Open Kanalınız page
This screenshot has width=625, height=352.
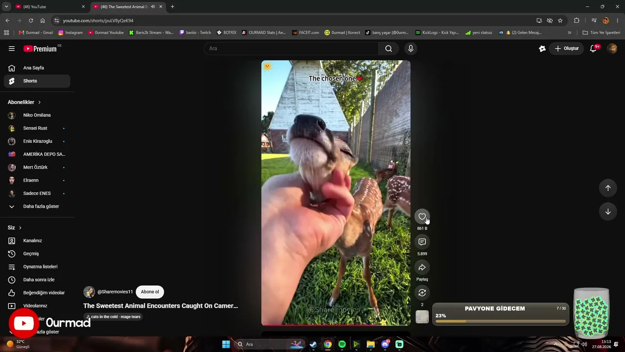click(x=37, y=241)
